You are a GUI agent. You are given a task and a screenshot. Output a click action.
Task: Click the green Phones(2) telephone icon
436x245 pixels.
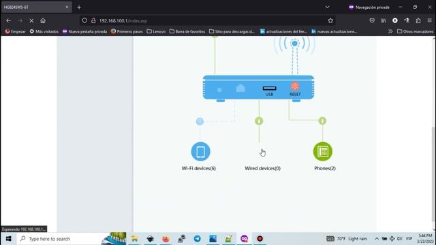point(322,152)
